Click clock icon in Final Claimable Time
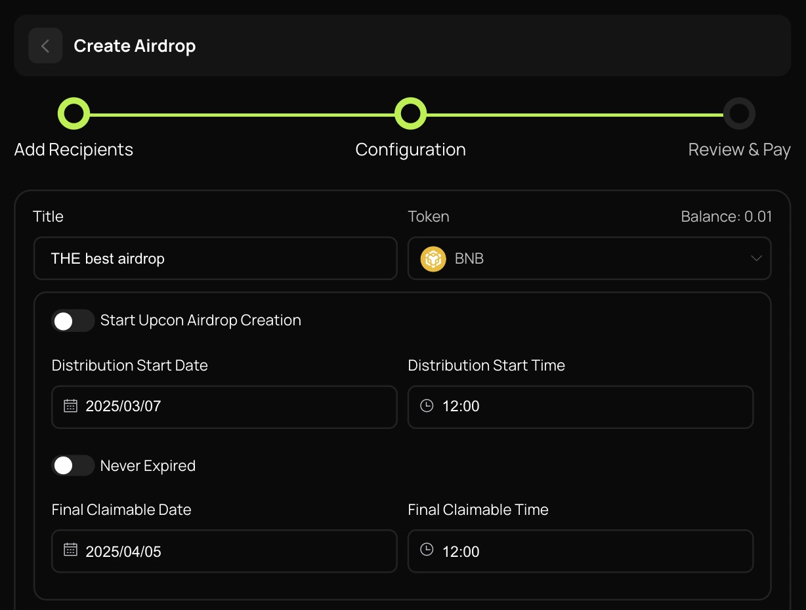This screenshot has height=610, width=806. [x=427, y=550]
